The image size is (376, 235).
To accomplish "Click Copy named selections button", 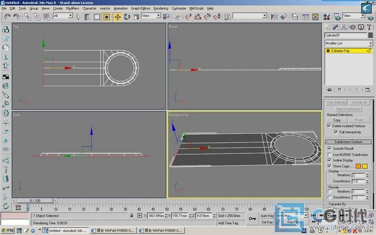I will (337, 120).
